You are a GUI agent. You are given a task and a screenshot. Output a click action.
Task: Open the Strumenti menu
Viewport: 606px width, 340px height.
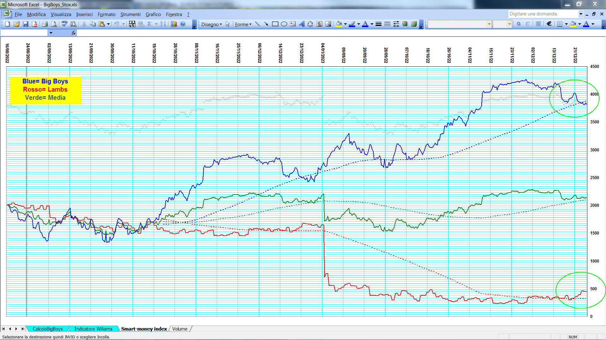point(130,14)
